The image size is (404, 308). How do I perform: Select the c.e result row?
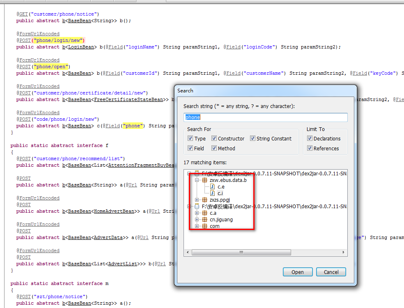pyautogui.click(x=221, y=186)
